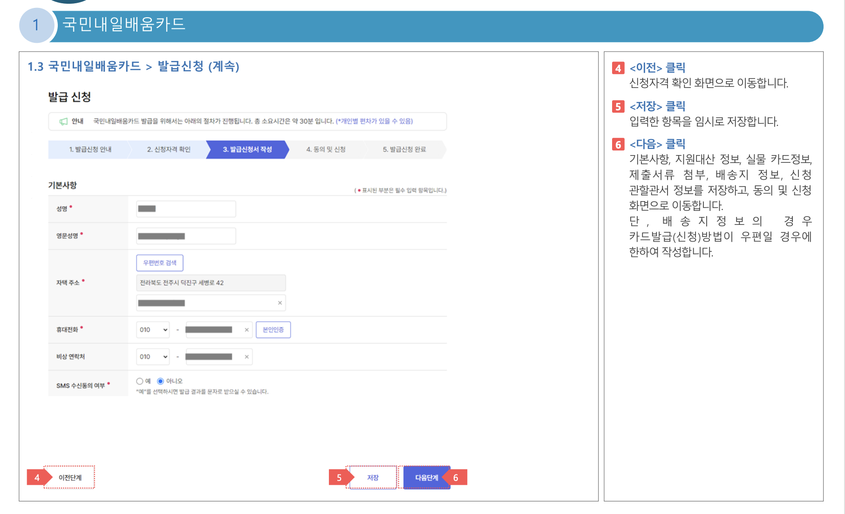
Task: Open the 010 prefix dropdown for 비상 연락처
Action: [x=152, y=357]
